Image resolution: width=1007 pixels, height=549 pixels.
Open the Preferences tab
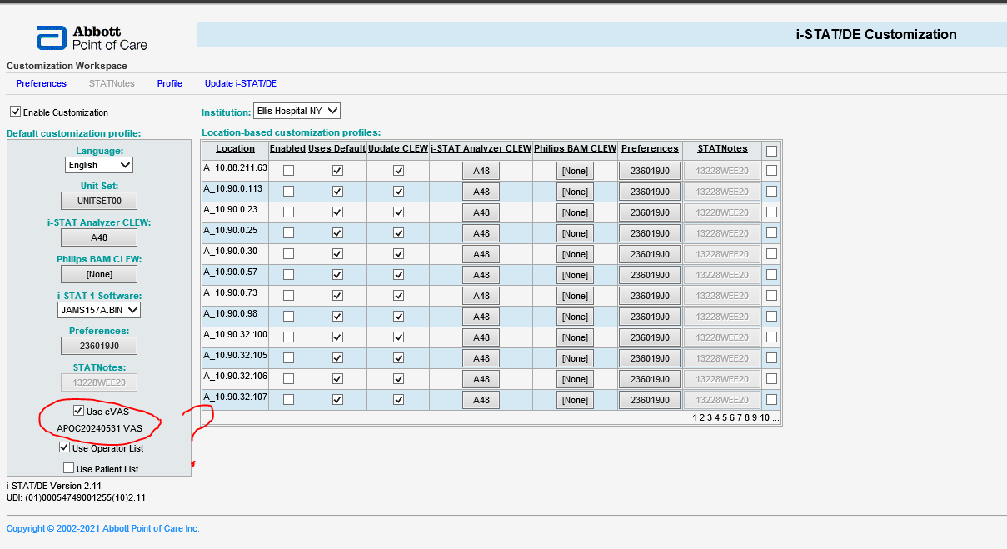coord(42,83)
